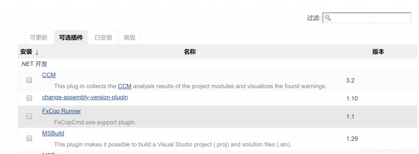Select the 可选插件 tab

click(x=71, y=38)
